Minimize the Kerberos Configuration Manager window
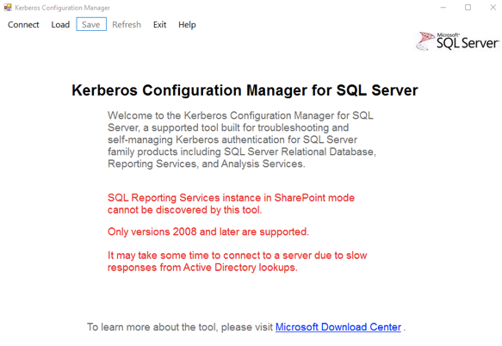Screen dimensions: 502x346 click(x=443, y=8)
